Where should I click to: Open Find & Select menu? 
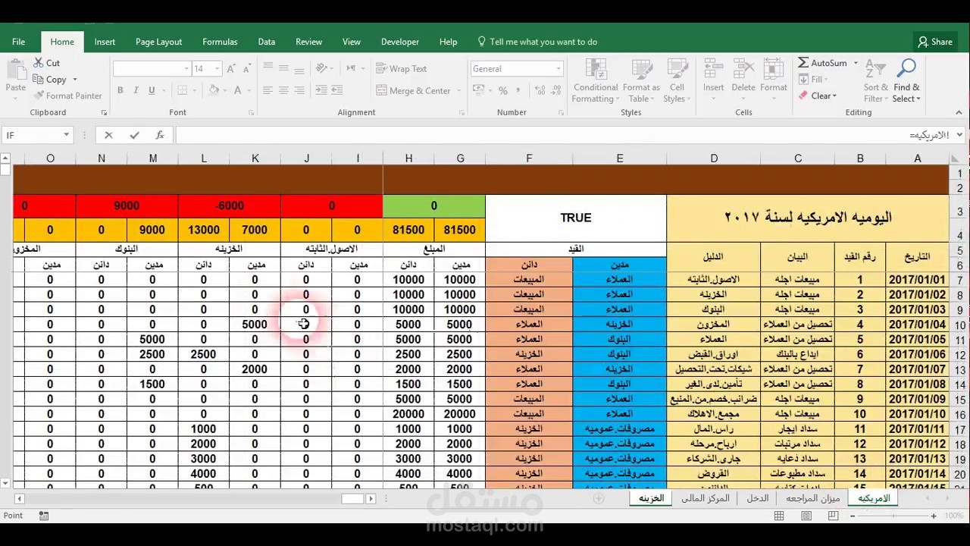(x=906, y=82)
